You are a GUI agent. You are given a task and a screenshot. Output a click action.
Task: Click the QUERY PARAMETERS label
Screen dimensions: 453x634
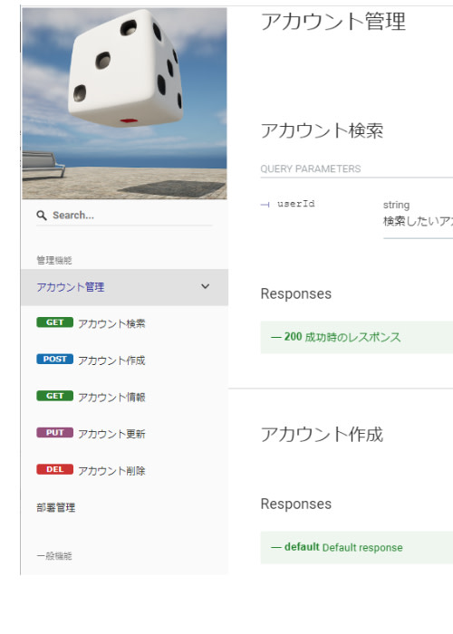311,168
